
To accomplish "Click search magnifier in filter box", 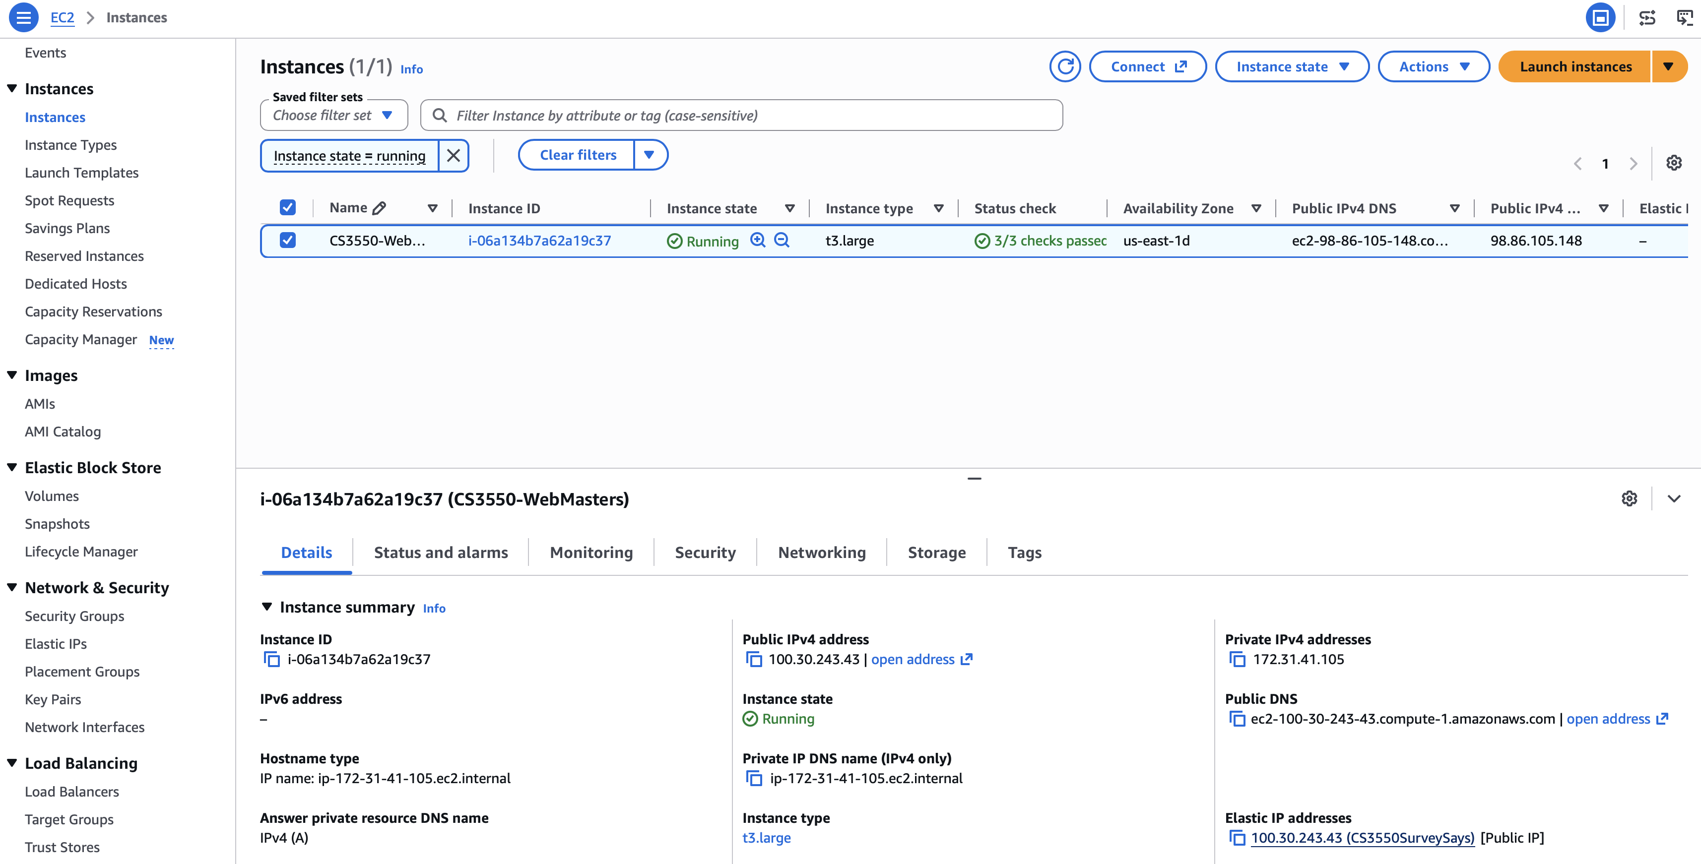I will tap(439, 116).
